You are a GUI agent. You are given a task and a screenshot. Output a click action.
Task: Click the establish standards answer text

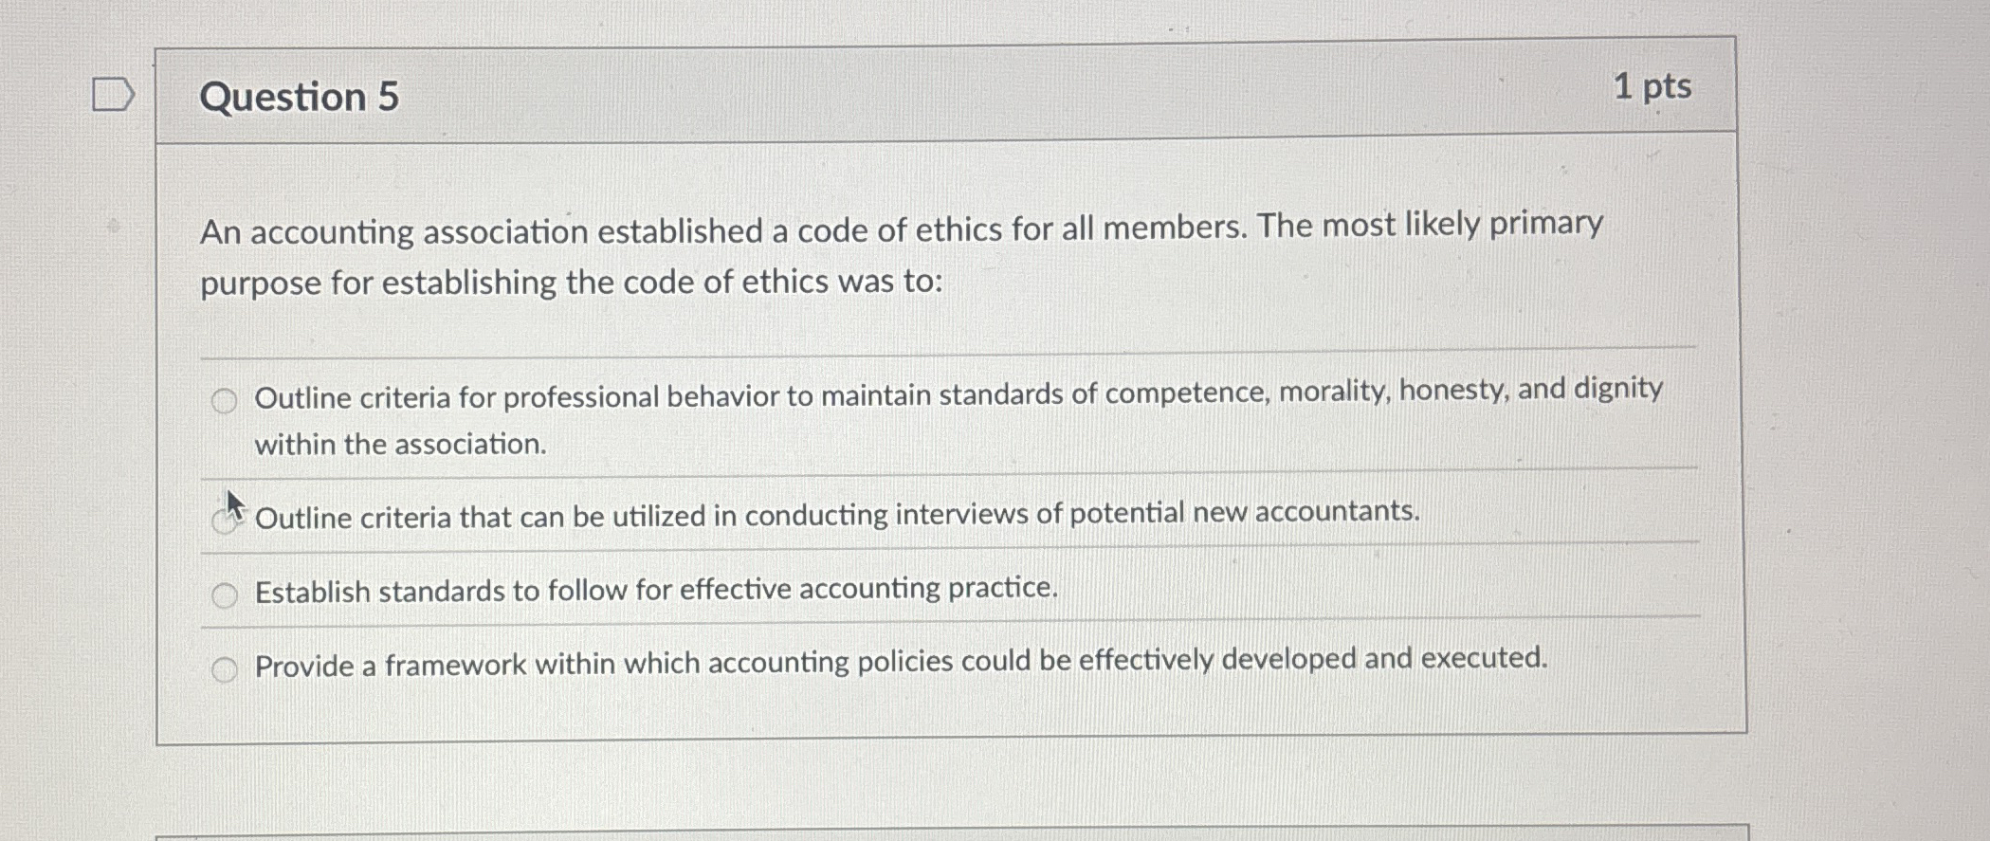coord(654,590)
